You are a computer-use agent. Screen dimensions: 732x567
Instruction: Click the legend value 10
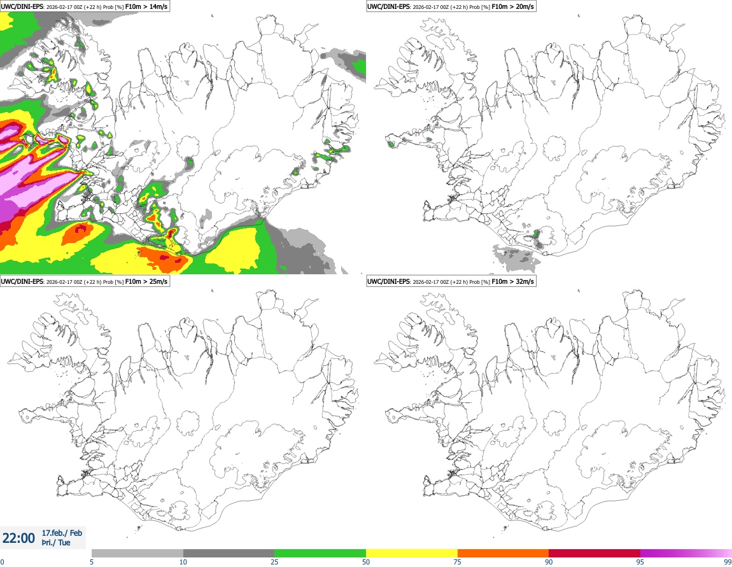pyautogui.click(x=183, y=562)
